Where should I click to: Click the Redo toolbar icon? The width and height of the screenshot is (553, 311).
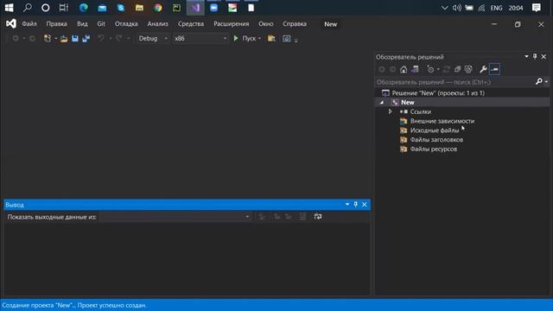(119, 38)
